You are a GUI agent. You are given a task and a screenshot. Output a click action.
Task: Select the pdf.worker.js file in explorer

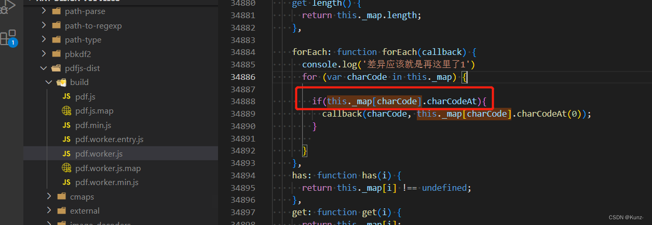[x=120, y=153]
